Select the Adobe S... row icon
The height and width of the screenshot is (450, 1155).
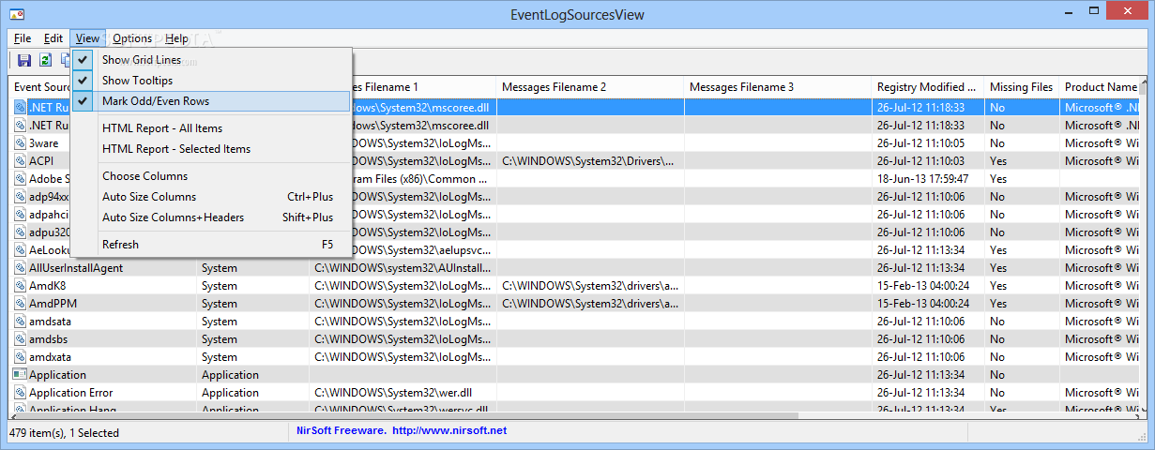(21, 179)
